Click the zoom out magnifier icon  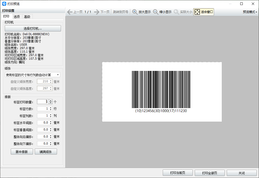coord(156,12)
